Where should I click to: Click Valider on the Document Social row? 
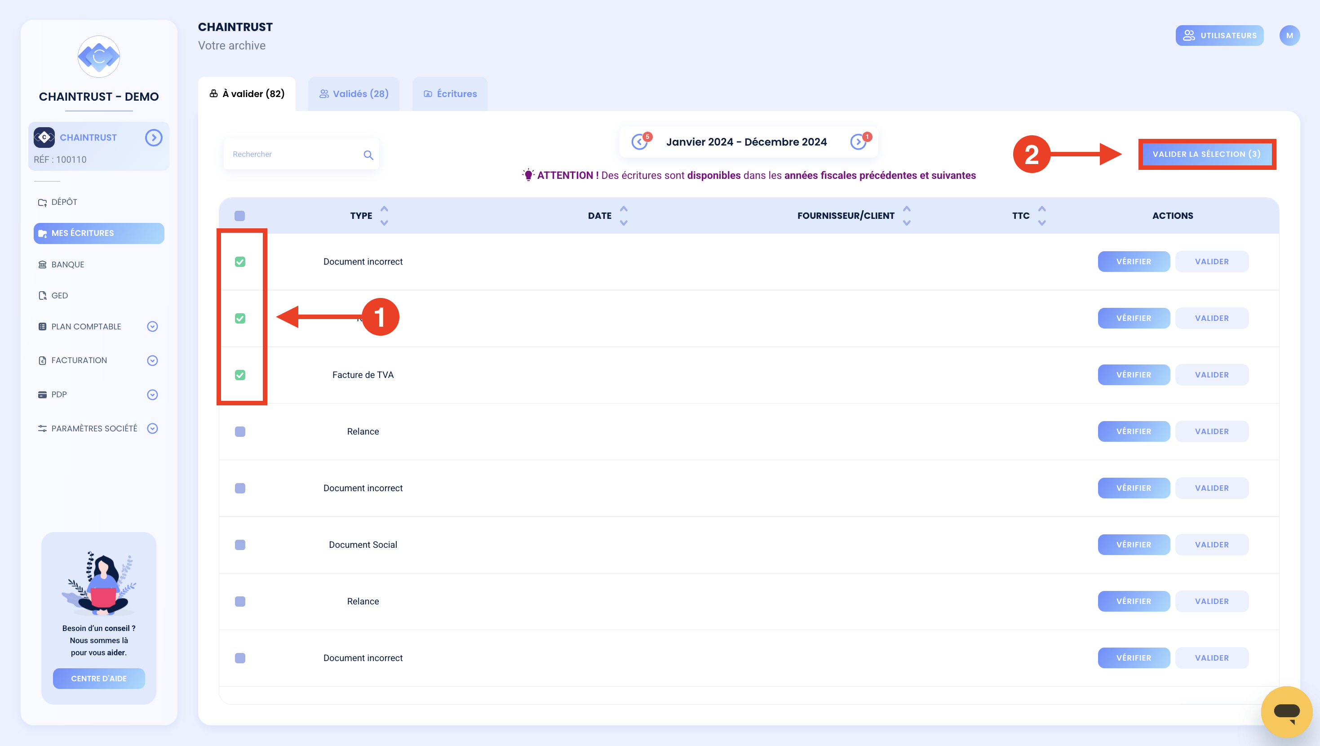(1212, 545)
